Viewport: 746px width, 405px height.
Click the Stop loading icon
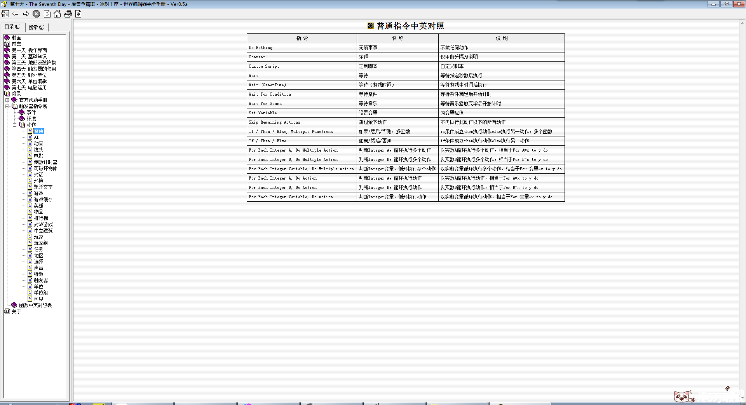tap(36, 14)
